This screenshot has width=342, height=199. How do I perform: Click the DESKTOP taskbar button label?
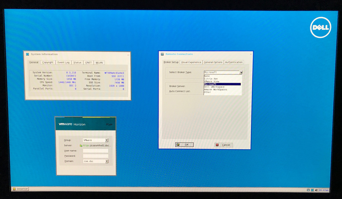click(22, 189)
